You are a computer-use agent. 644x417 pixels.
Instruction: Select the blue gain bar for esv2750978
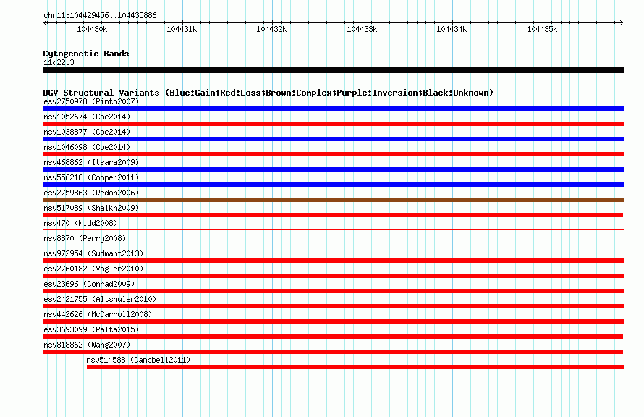(333, 109)
